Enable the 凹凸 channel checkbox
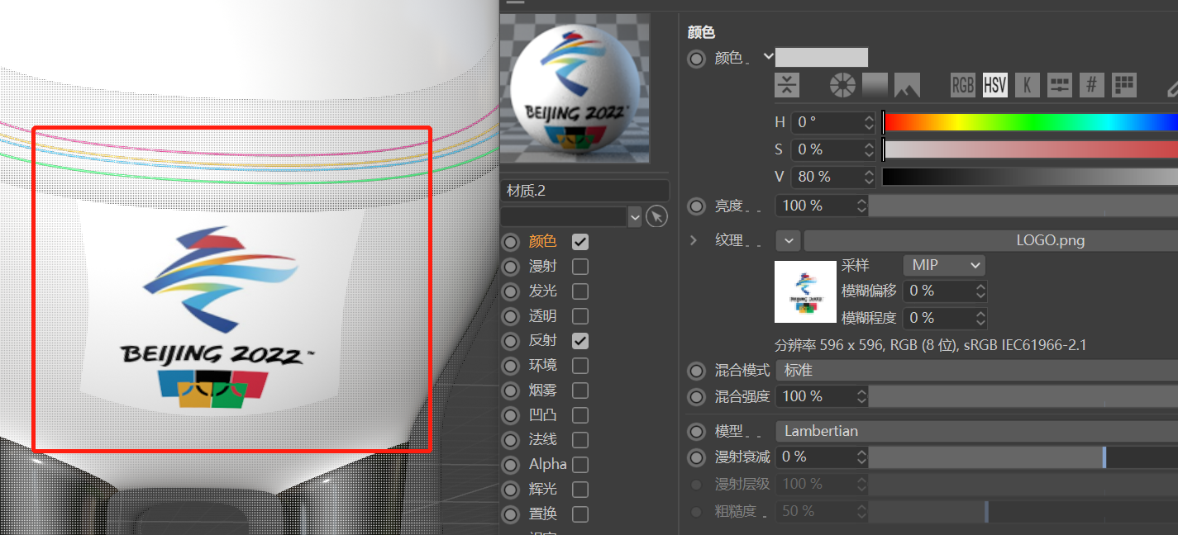Screen dimensions: 1178x535 click(580, 414)
